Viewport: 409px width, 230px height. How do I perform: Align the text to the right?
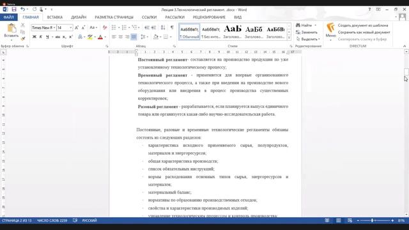(x=127, y=37)
